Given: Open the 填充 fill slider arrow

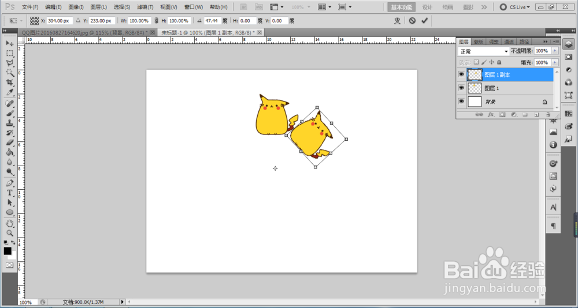Looking at the screenshot, I should (x=555, y=62).
